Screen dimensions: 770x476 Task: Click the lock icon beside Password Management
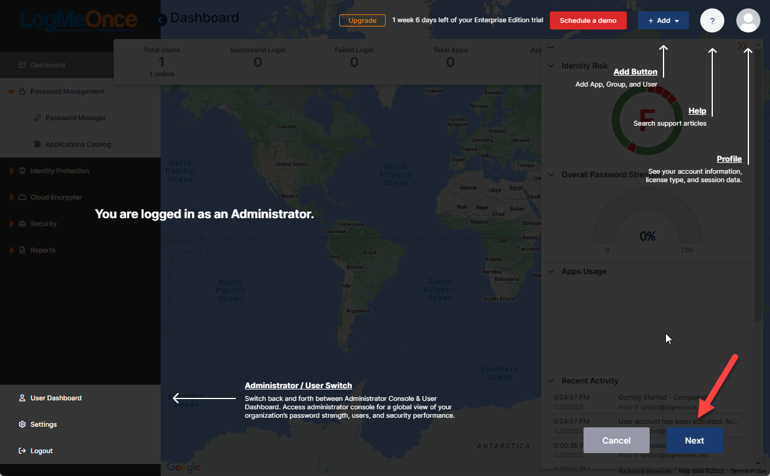(x=22, y=91)
